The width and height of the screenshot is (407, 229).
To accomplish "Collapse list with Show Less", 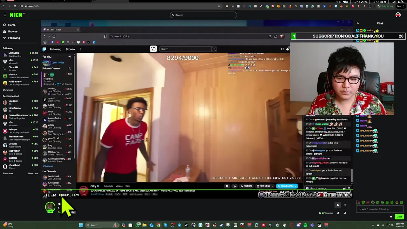I will [x=33, y=173].
